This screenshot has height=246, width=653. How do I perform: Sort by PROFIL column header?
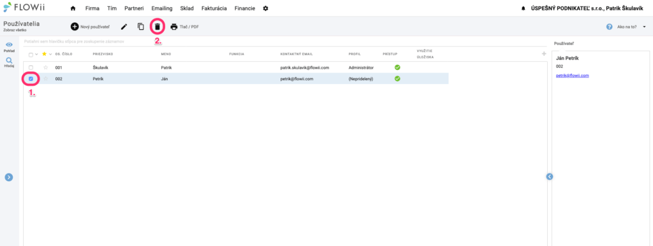[x=355, y=54]
